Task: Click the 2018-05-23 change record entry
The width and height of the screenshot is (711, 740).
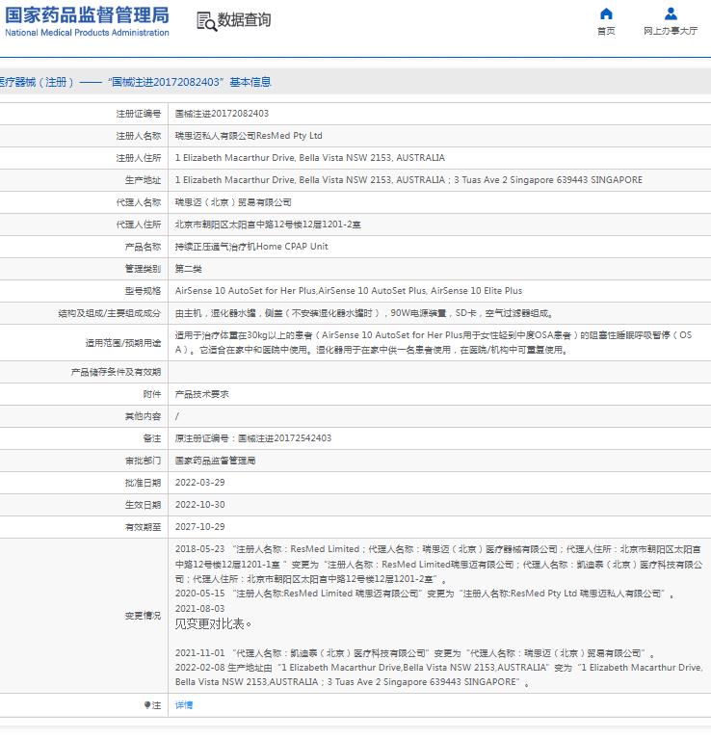Action: point(438,564)
